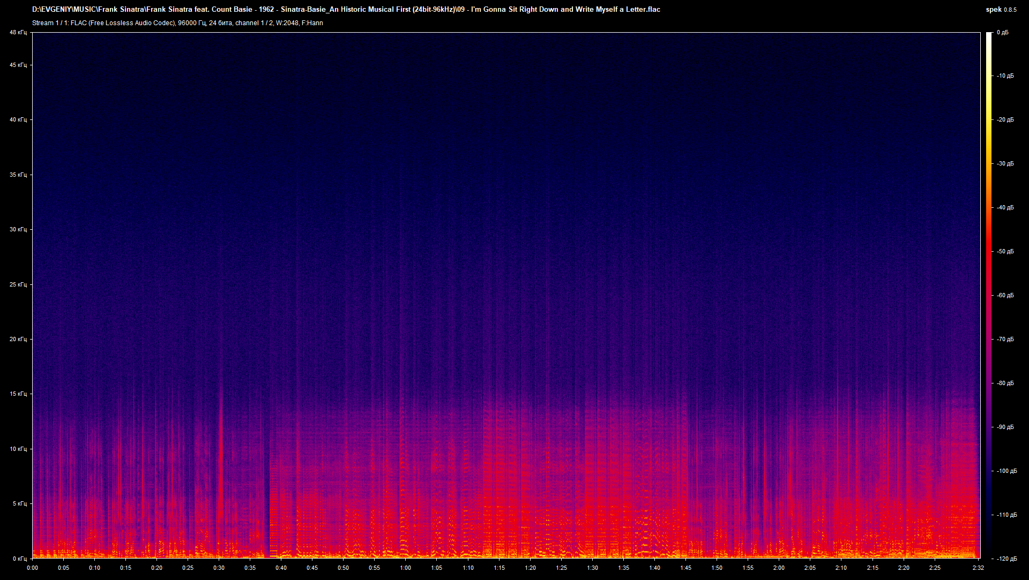
Task: Click the -50 дБ level label
Action: pos(1005,251)
